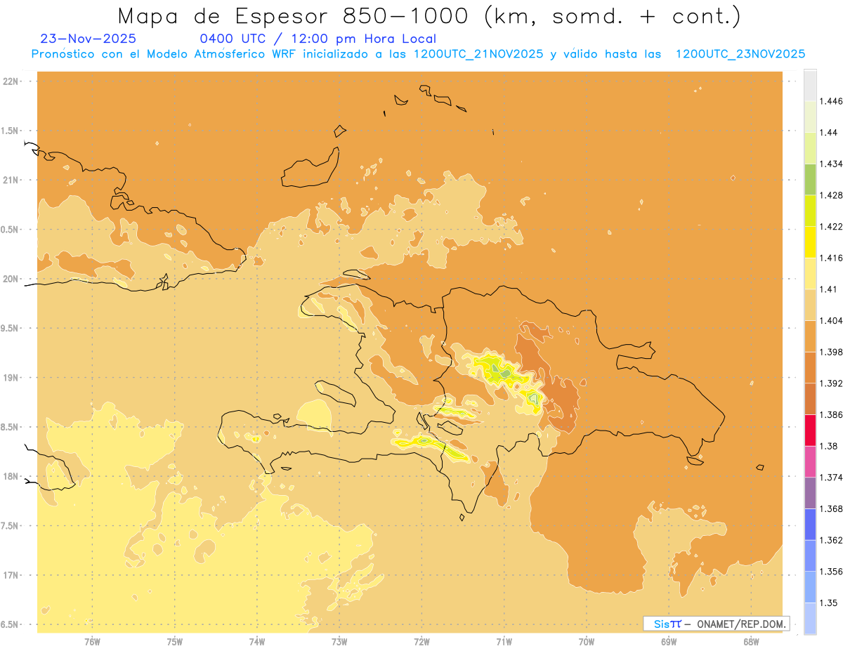This screenshot has height=651, width=843.
Task: Click the '21N' latitude label
Action: coord(11,180)
